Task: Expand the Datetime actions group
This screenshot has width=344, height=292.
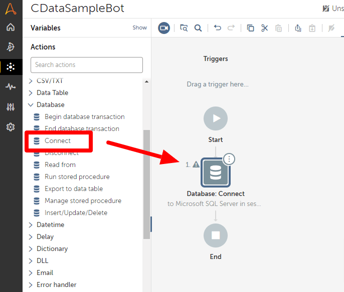Action: coord(31,225)
